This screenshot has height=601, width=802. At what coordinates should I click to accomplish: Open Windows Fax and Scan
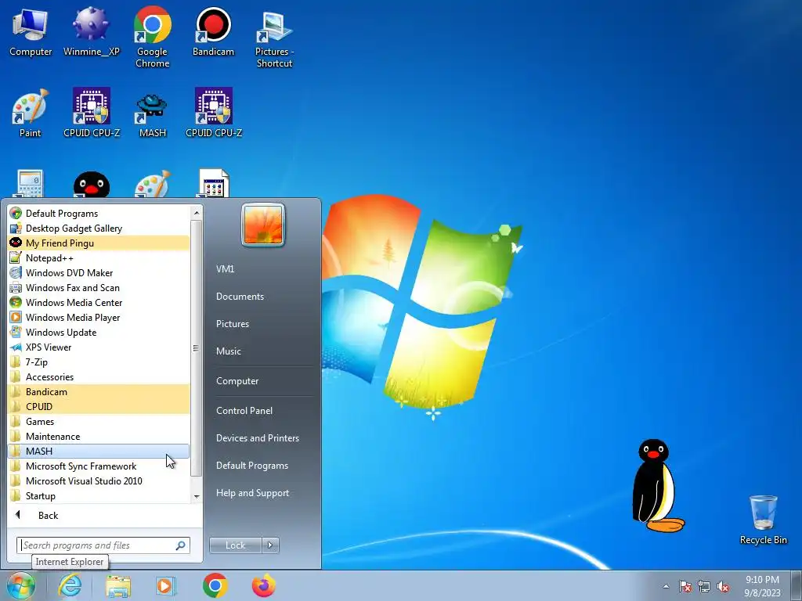click(x=99, y=287)
